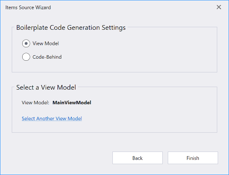Close the Items Source Wizard dialog
The height and width of the screenshot is (175, 229).
pyautogui.click(x=219, y=7)
